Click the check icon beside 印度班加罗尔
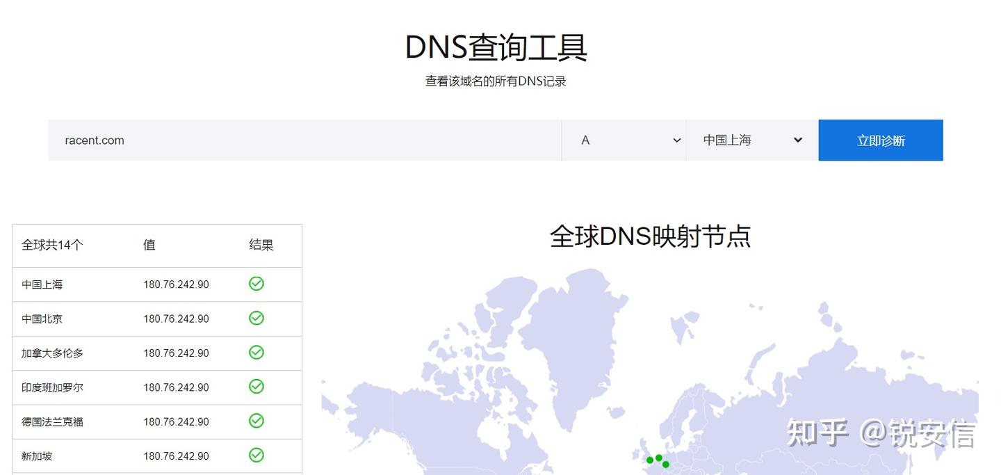This screenshot has height=475, width=1001. [x=256, y=387]
